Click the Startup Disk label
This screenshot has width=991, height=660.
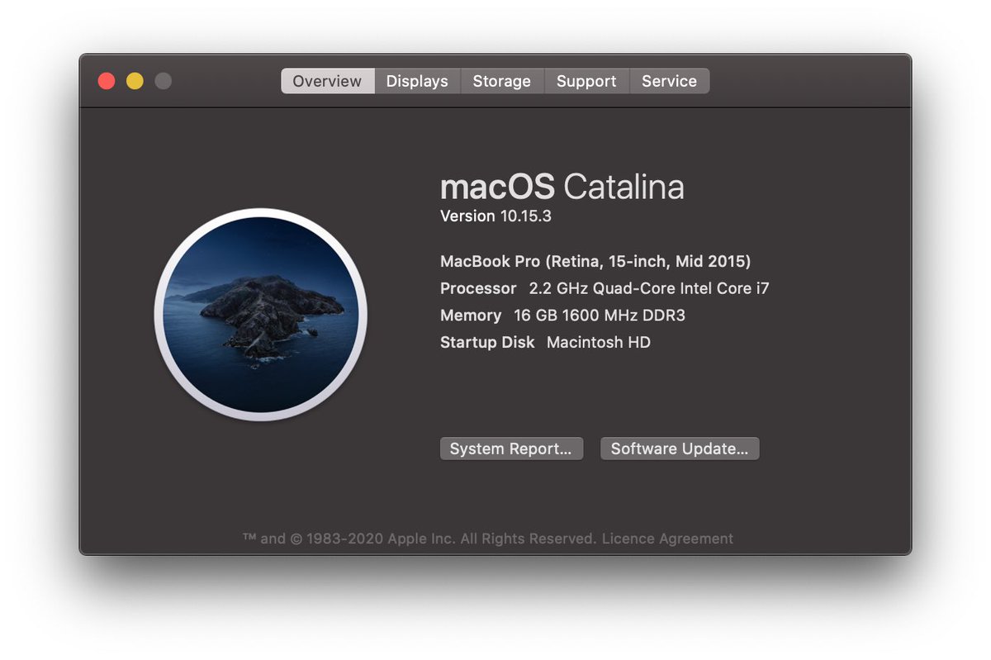[487, 342]
